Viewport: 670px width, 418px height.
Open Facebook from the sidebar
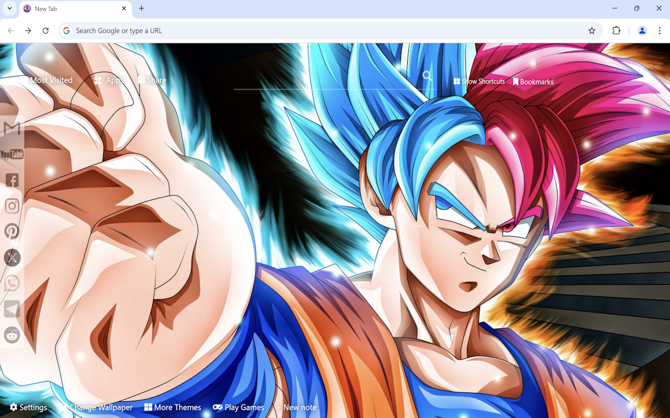coord(12,180)
